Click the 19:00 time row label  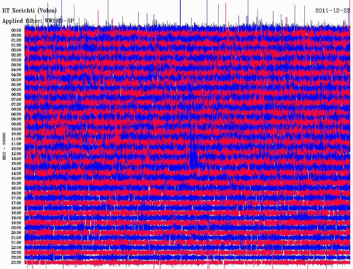[16, 218]
